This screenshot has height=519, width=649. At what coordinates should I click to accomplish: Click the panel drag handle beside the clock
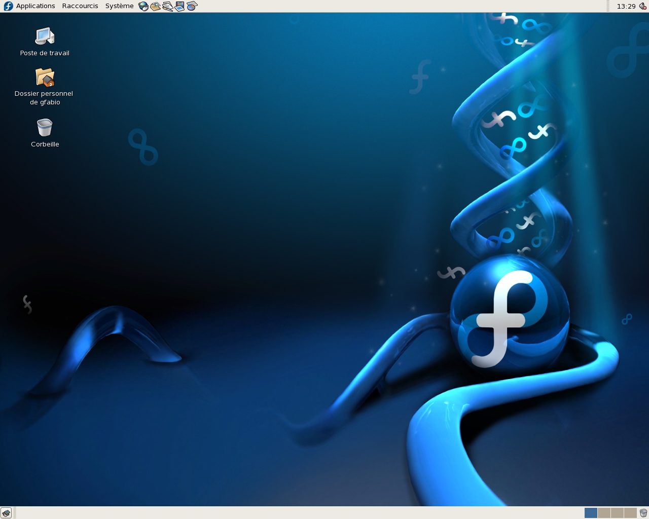click(x=608, y=6)
